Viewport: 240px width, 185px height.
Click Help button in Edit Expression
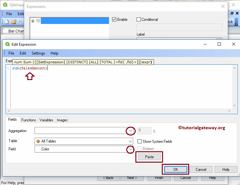[x=226, y=170]
